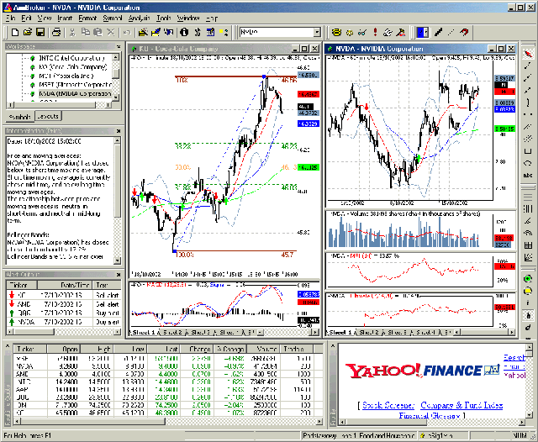Click the green circle icon on right toolbar

point(528,278)
